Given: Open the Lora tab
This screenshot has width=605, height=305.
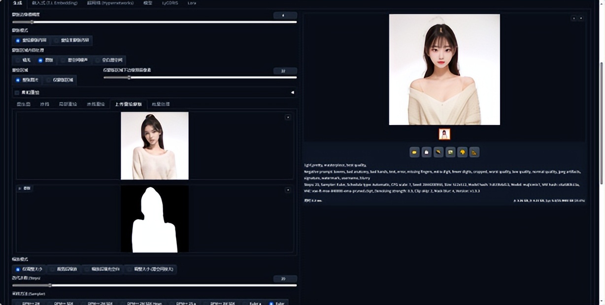Looking at the screenshot, I should tap(192, 3).
